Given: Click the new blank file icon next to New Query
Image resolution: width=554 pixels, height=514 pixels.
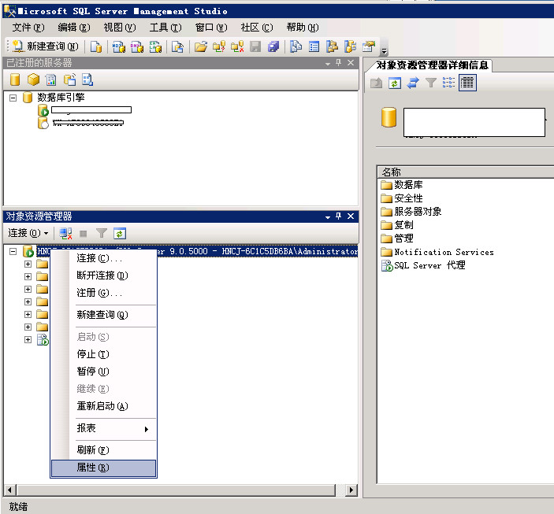Looking at the screenshot, I should [96, 46].
